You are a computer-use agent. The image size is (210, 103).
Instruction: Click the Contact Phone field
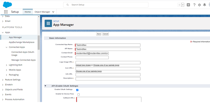tap(92, 57)
